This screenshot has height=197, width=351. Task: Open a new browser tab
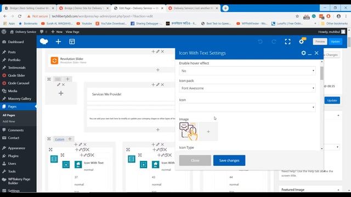[225, 8]
